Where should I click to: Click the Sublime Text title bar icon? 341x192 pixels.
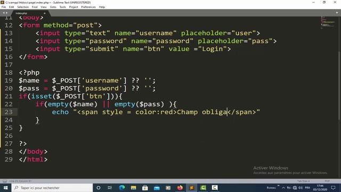[x=3, y=2]
